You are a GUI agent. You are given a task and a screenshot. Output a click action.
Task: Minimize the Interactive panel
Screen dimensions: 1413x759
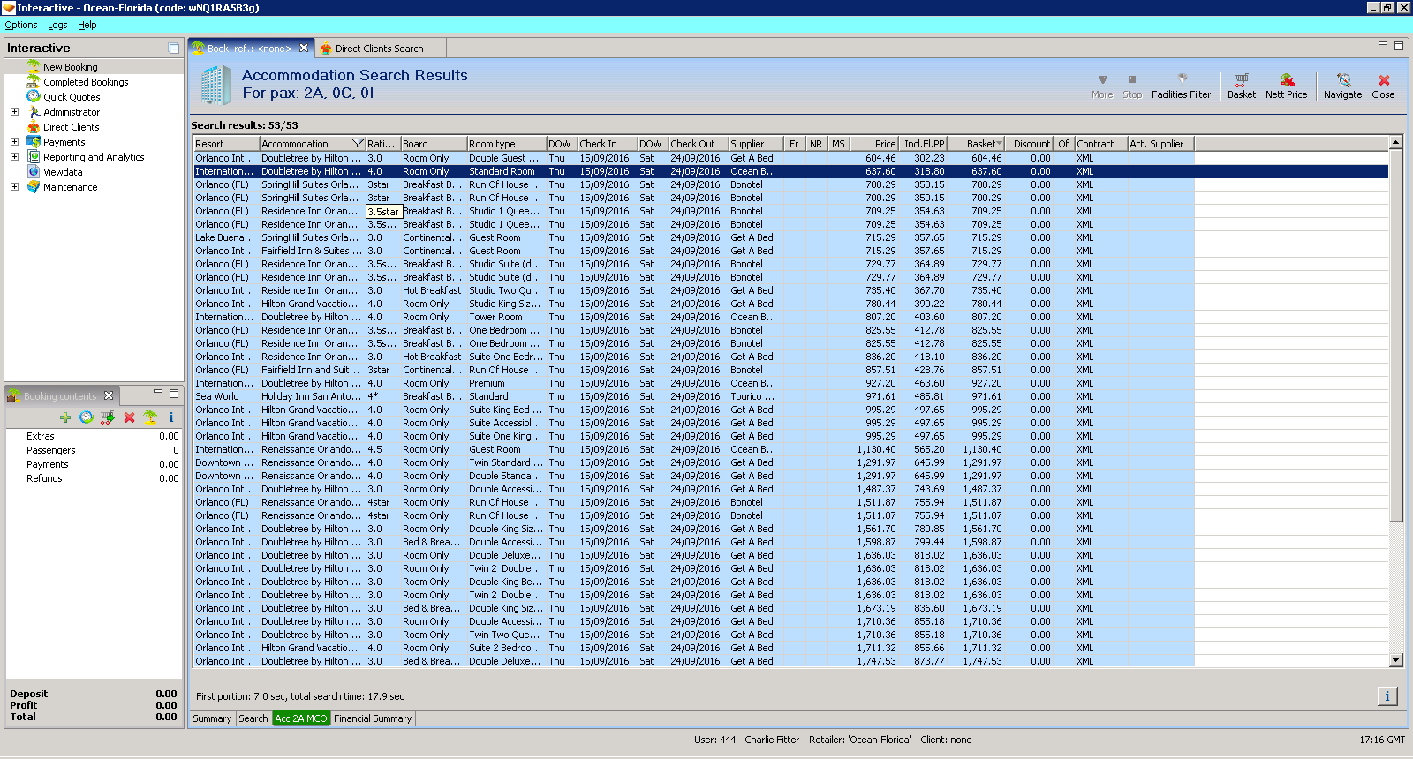(174, 49)
